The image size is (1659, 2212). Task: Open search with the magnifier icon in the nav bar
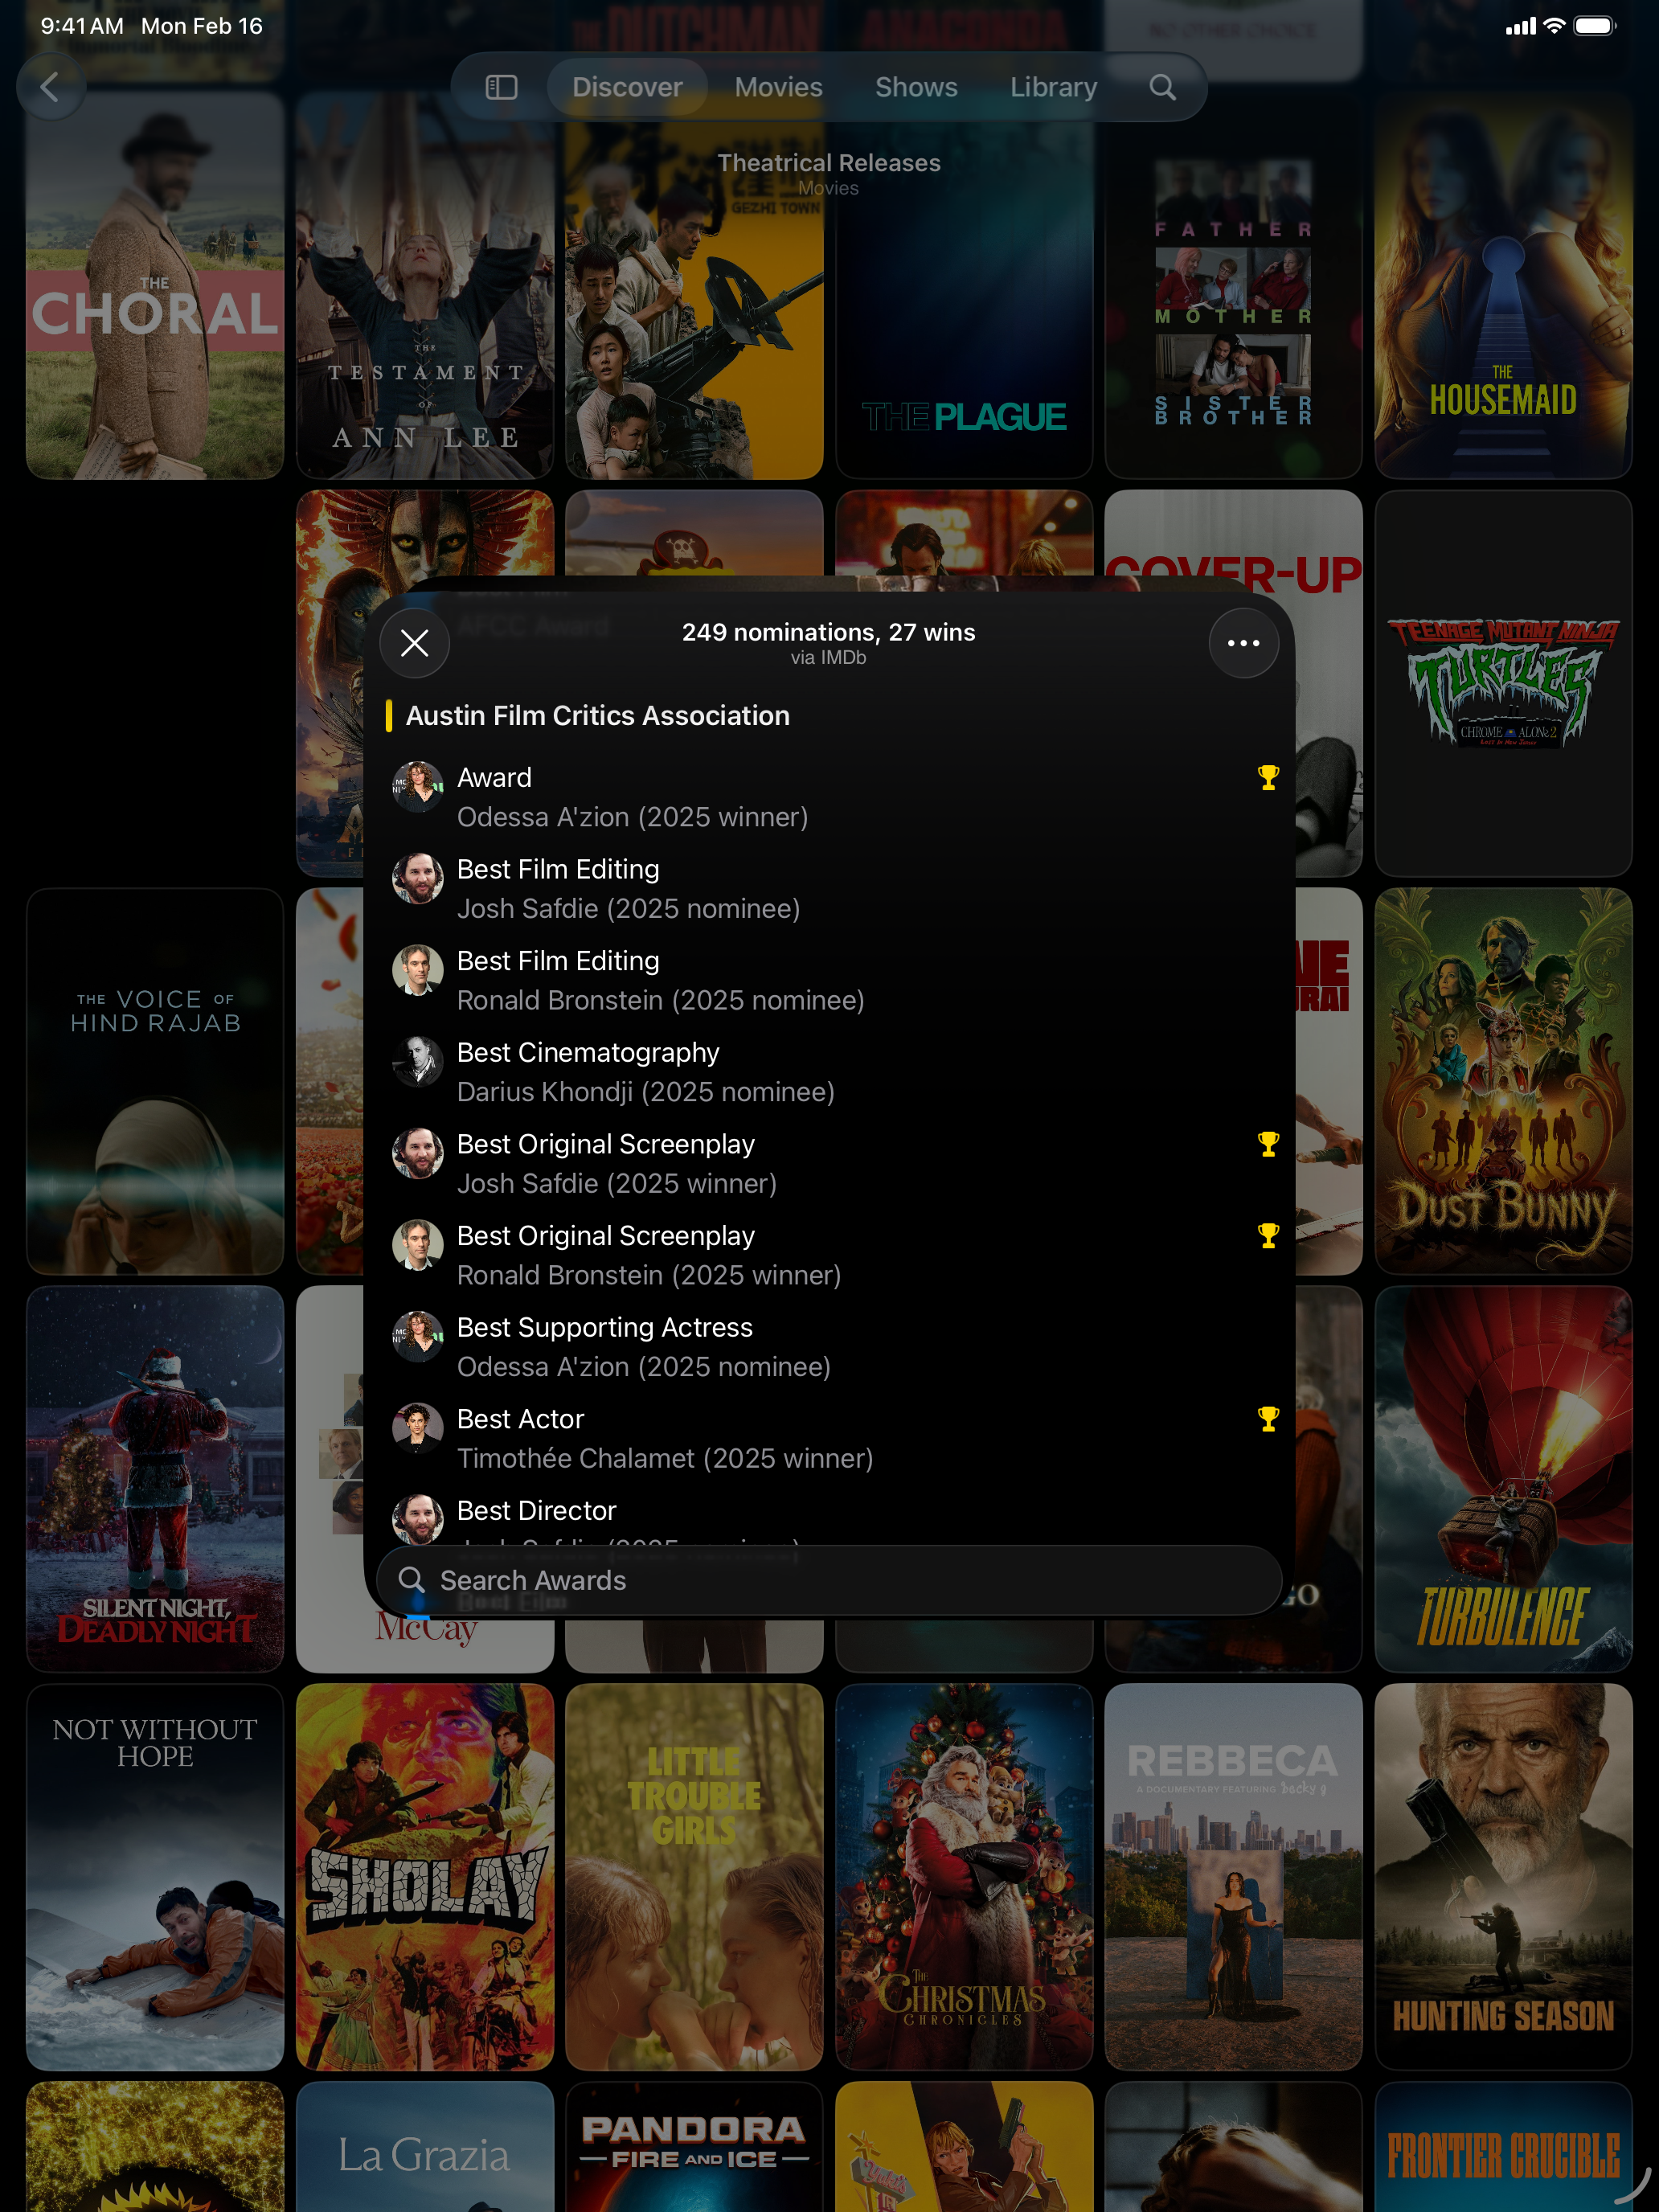(x=1162, y=87)
